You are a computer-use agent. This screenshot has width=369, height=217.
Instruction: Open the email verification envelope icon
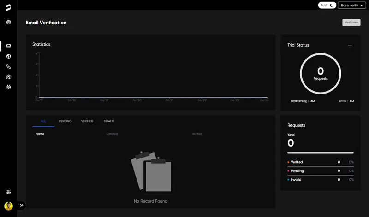point(8,46)
